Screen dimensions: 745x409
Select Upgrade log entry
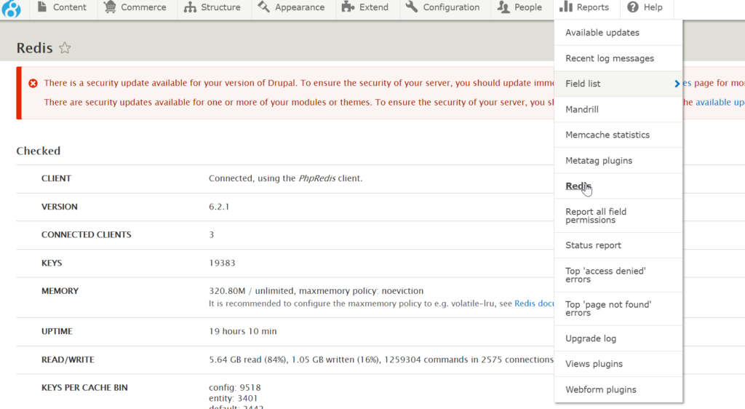coord(618,338)
